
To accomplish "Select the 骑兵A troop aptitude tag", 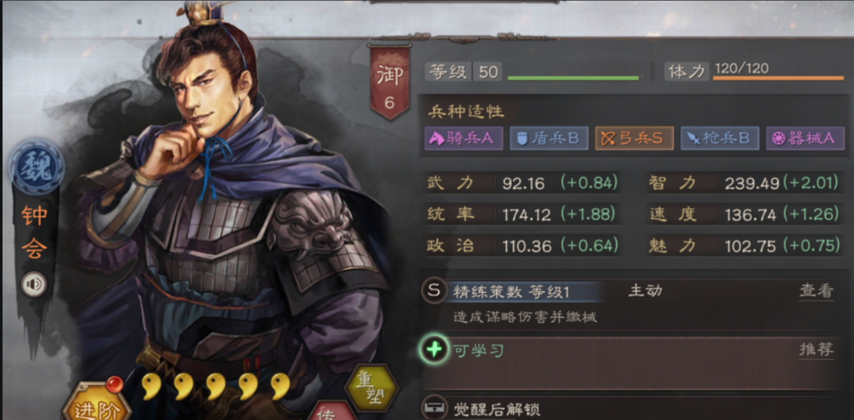I will tap(463, 138).
